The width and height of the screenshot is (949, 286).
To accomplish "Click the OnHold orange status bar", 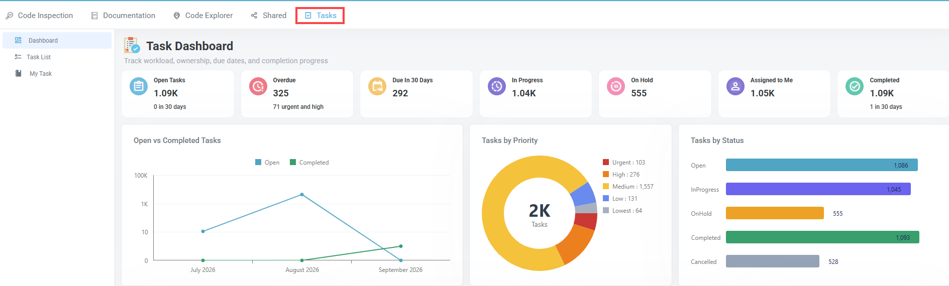I will [x=775, y=213].
